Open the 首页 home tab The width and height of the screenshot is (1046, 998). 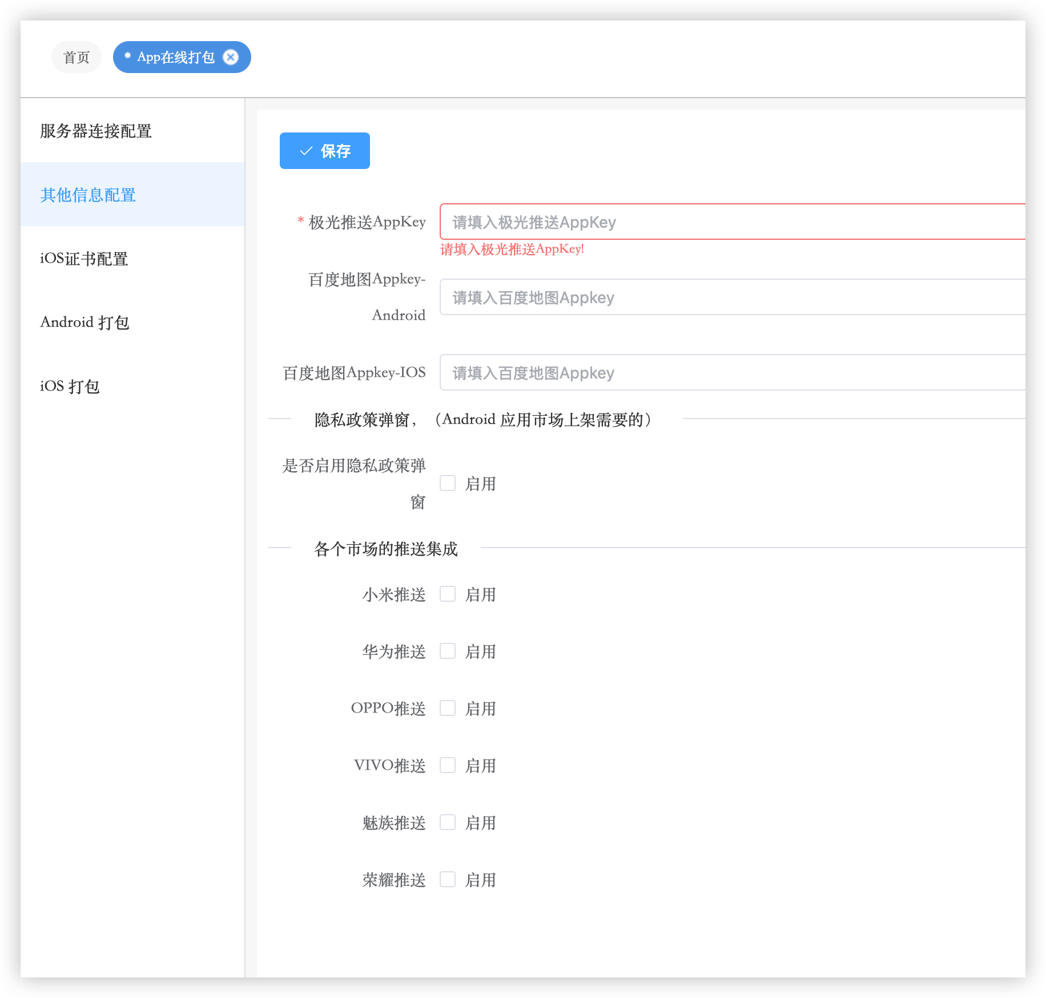[x=77, y=57]
